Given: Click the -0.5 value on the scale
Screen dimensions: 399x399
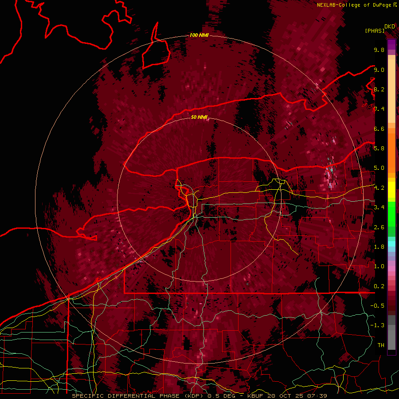Looking at the screenshot, I should [377, 306].
